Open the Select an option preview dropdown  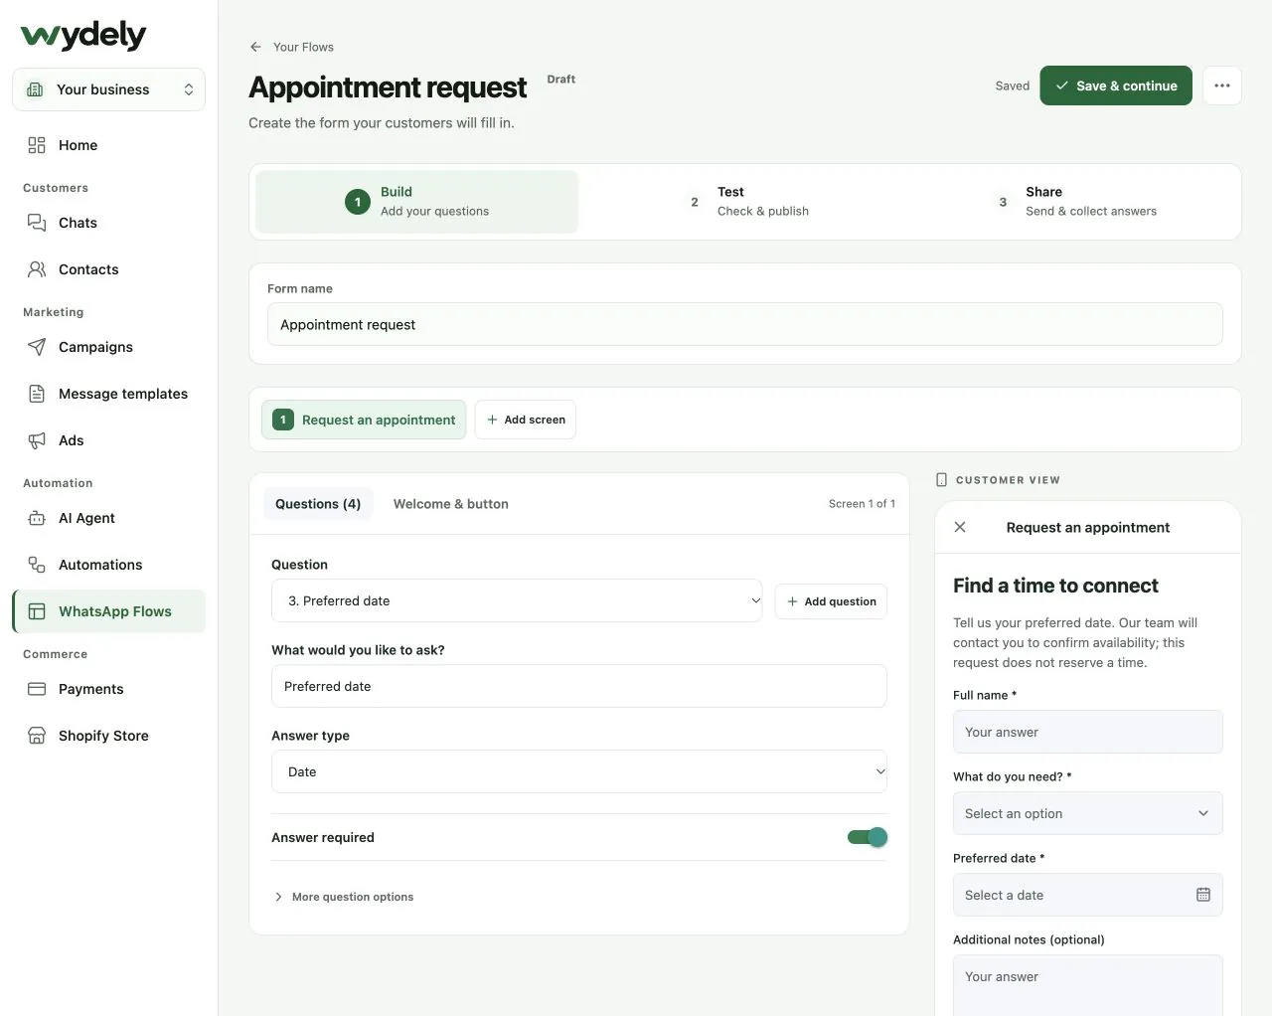click(1088, 813)
